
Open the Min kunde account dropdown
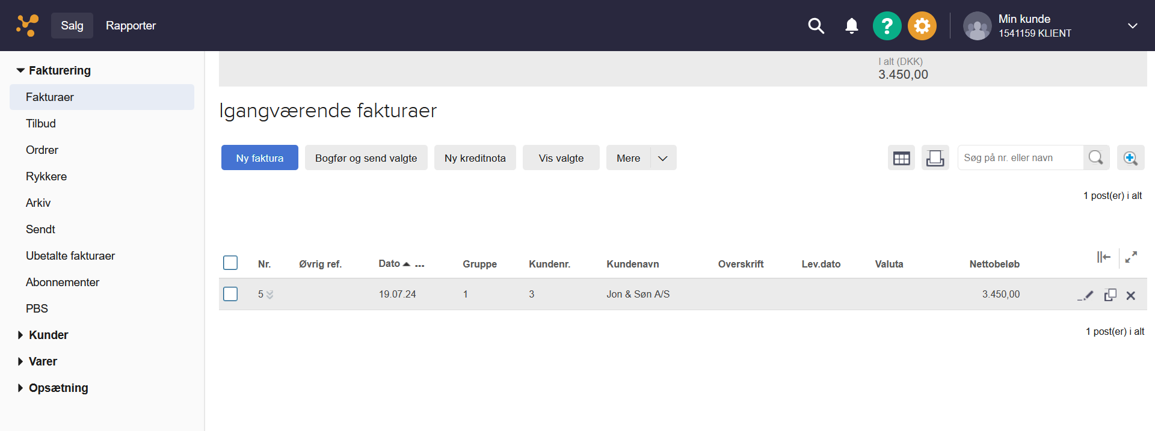(x=1132, y=26)
